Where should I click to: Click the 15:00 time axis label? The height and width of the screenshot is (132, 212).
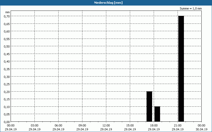(x=130, y=126)
